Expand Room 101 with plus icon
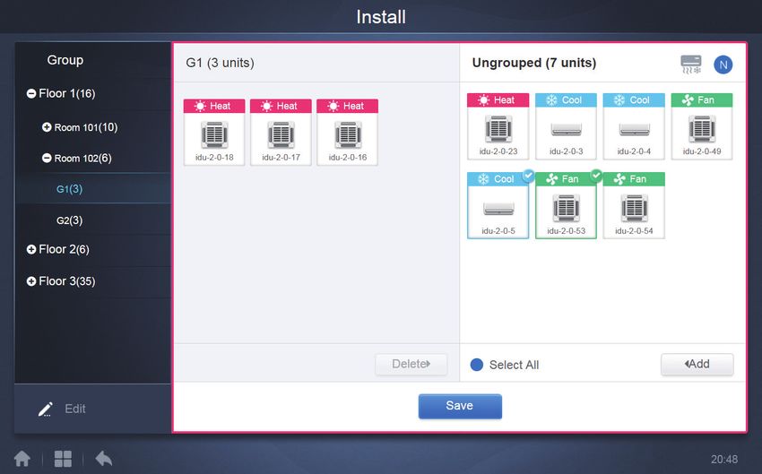762x474 pixels. [47, 127]
